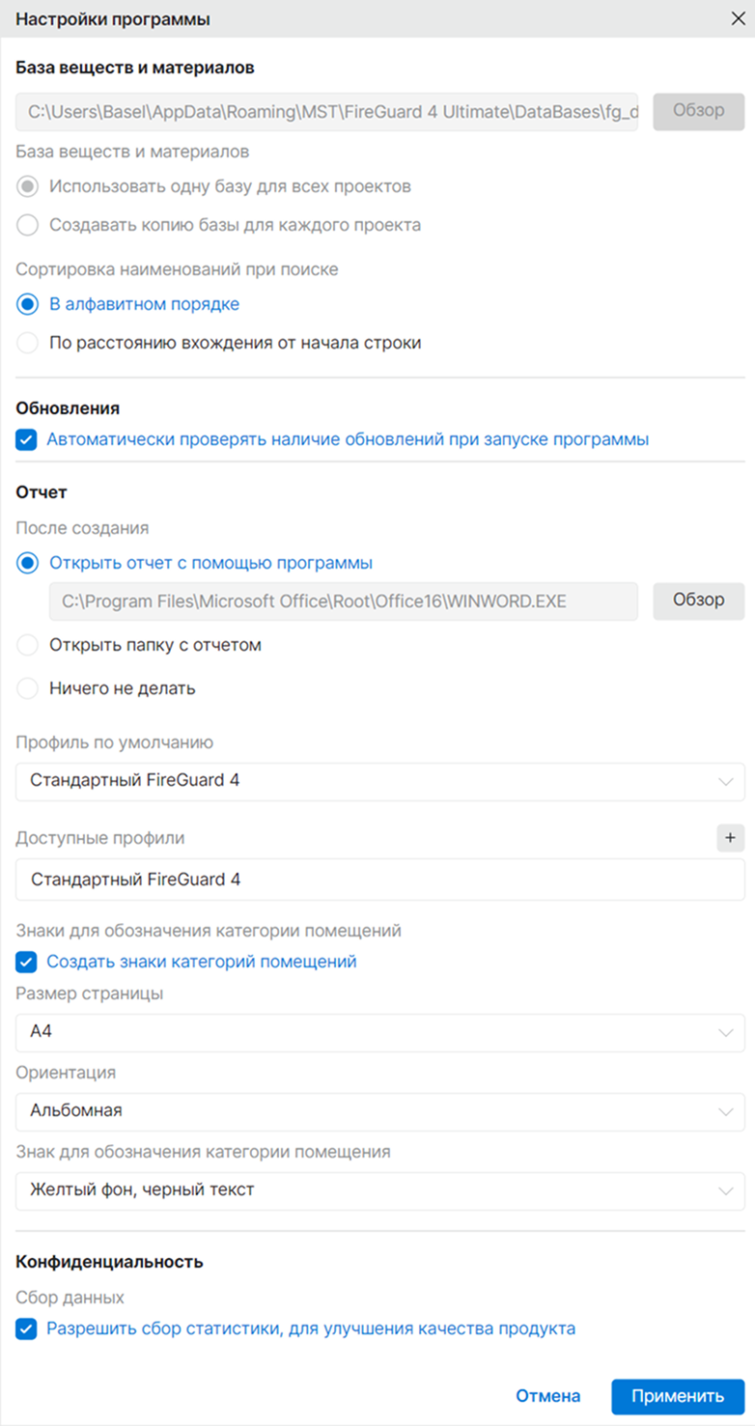Toggle Создать знаки категорий помещений checkbox

pos(26,962)
